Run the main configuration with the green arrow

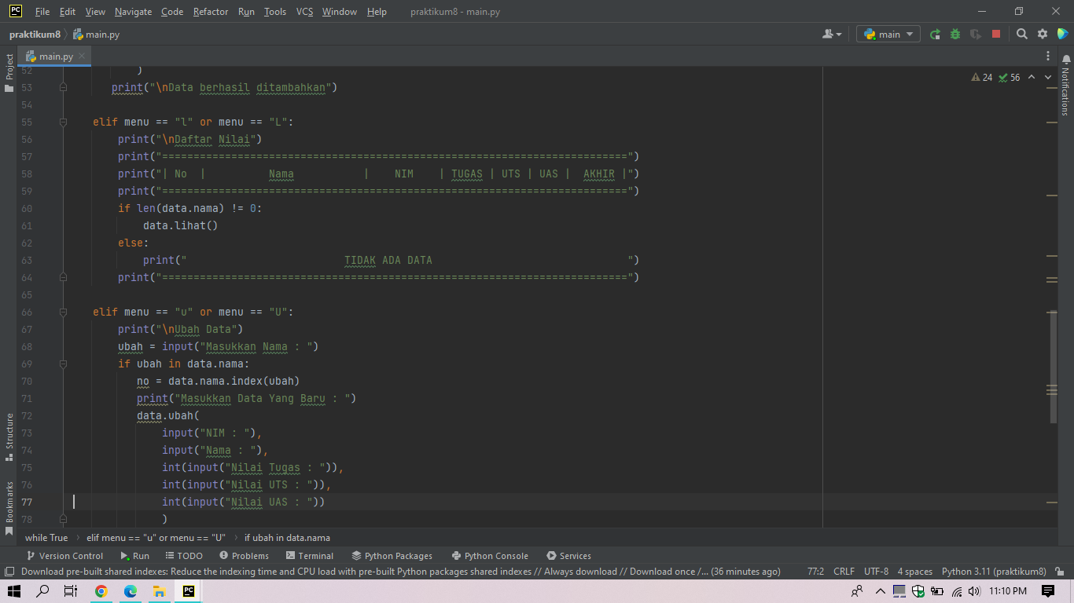[935, 35]
